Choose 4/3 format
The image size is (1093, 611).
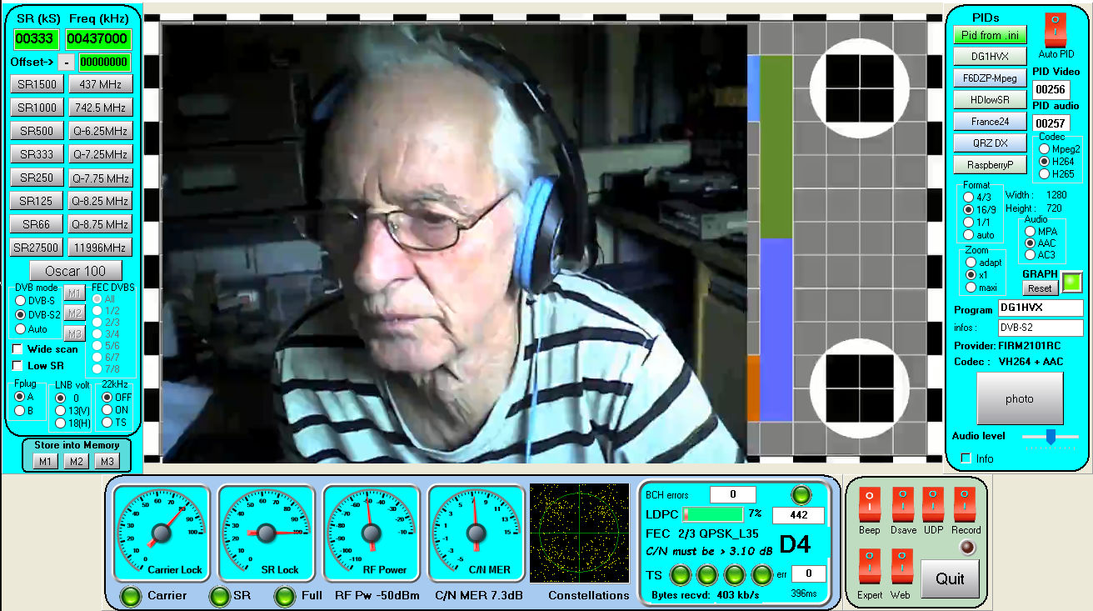coord(969,197)
